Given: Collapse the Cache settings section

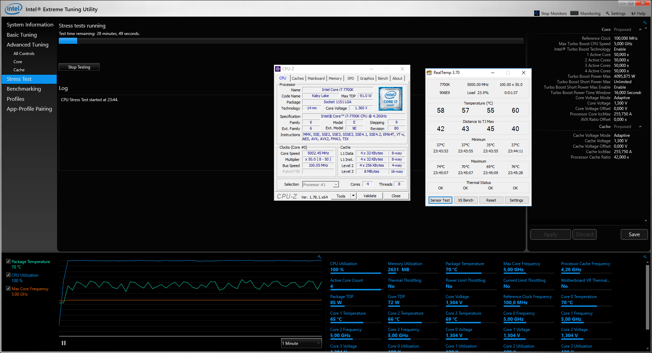Looking at the screenshot, I should click(x=640, y=127).
